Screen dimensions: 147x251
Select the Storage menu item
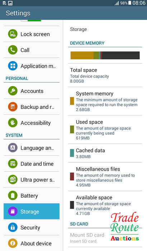32,211
